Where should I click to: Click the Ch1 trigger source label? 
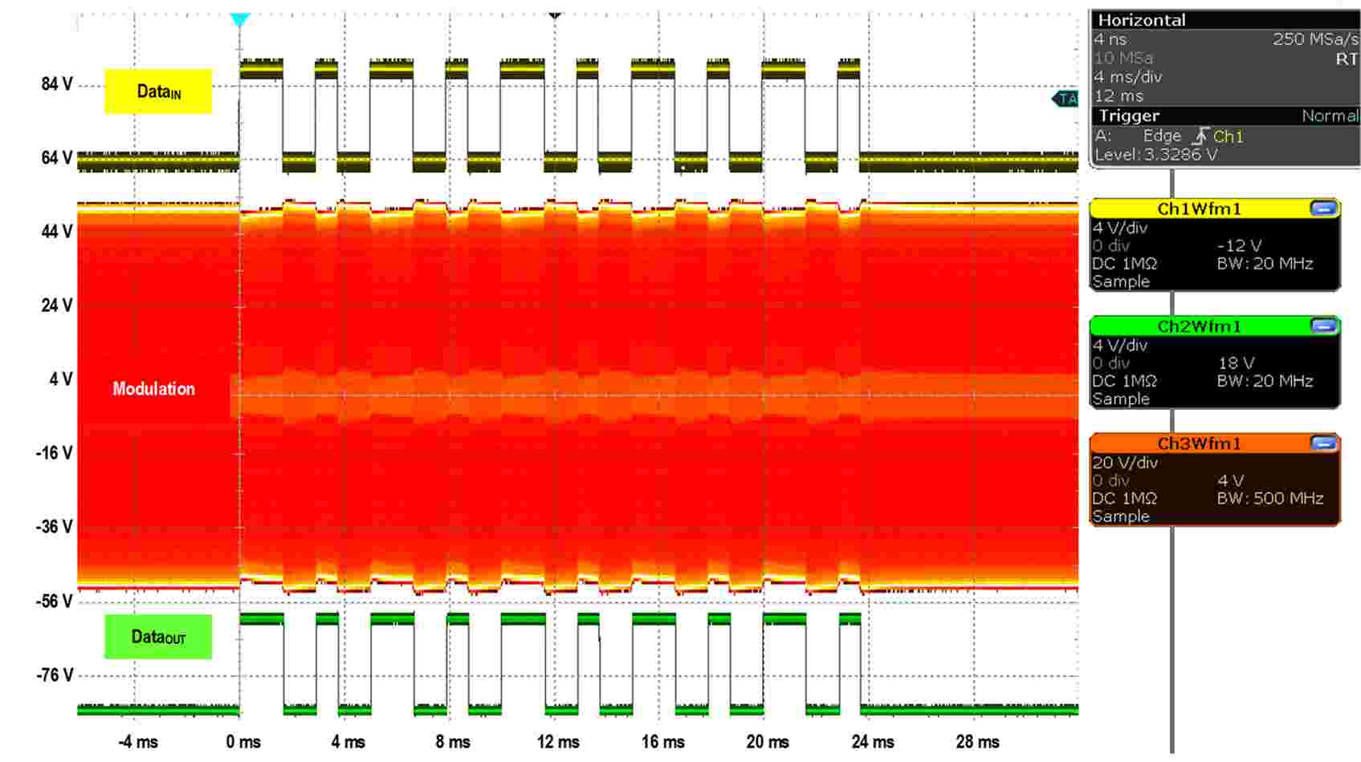[x=1228, y=136]
